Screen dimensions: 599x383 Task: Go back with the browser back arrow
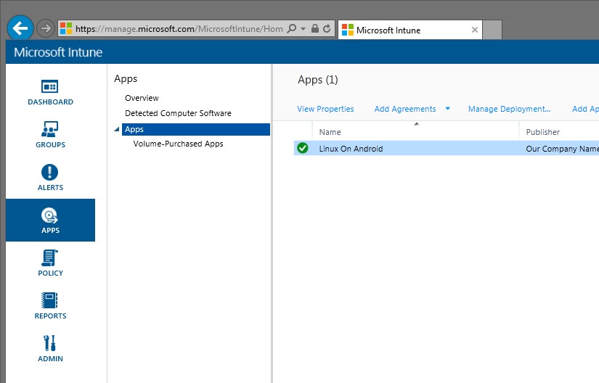point(20,28)
